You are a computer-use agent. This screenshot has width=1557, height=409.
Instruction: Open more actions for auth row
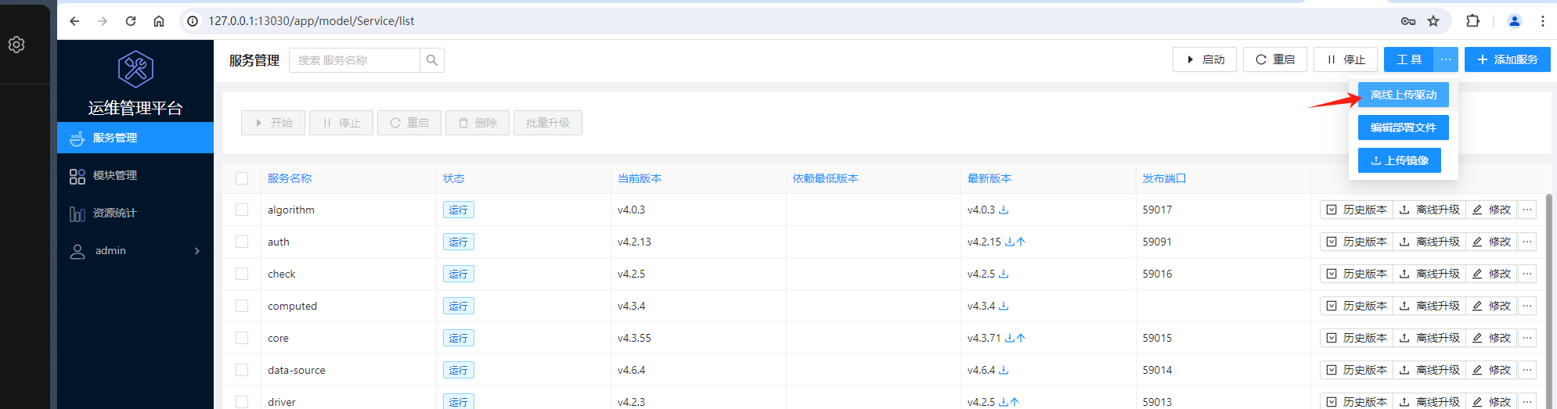pyautogui.click(x=1527, y=242)
